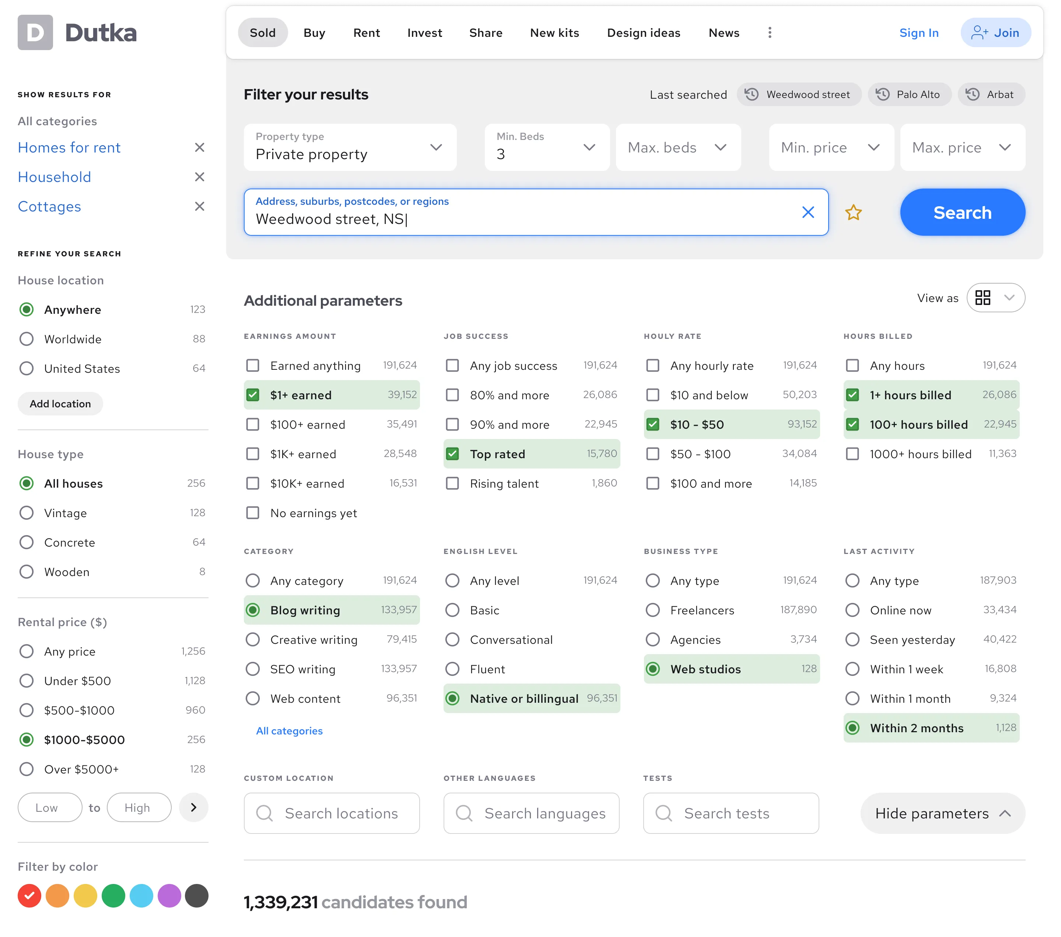Open the View as grid dropdown
This screenshot has height=937, width=1061.
[995, 298]
